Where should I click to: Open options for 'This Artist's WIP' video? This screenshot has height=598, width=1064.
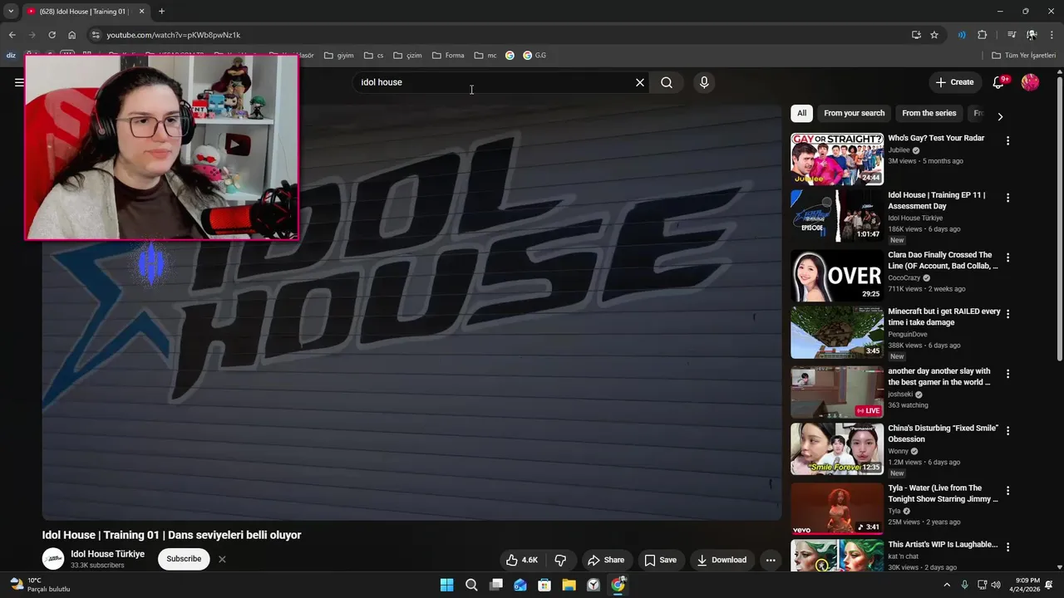(x=1007, y=547)
